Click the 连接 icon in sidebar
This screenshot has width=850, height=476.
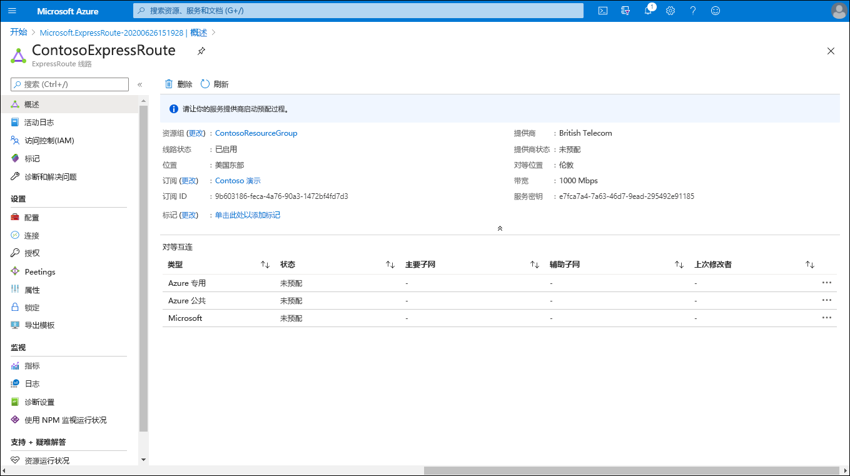pyautogui.click(x=15, y=235)
